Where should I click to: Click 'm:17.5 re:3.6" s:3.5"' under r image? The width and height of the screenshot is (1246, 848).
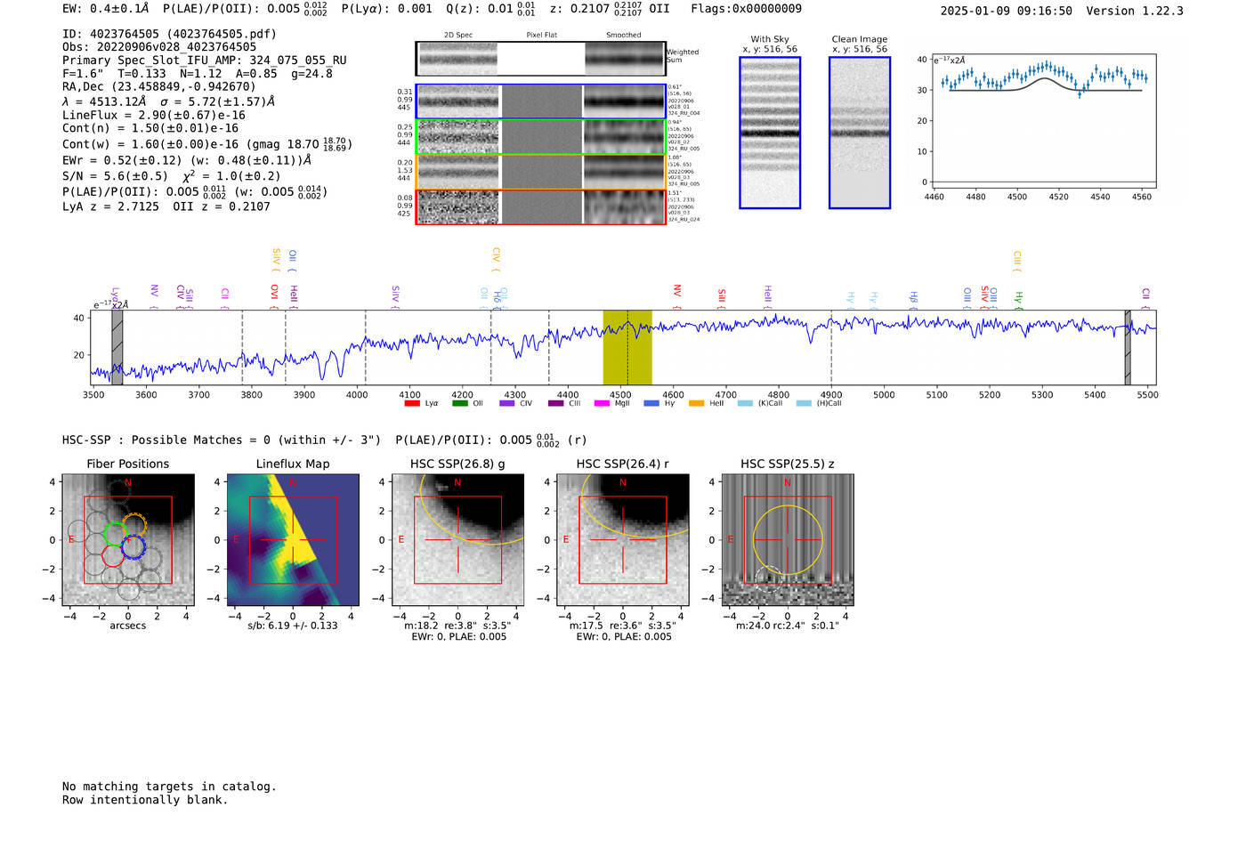click(x=623, y=626)
